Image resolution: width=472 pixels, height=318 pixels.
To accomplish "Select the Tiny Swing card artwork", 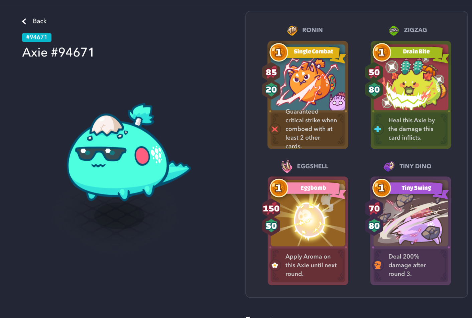I will tap(411, 216).
